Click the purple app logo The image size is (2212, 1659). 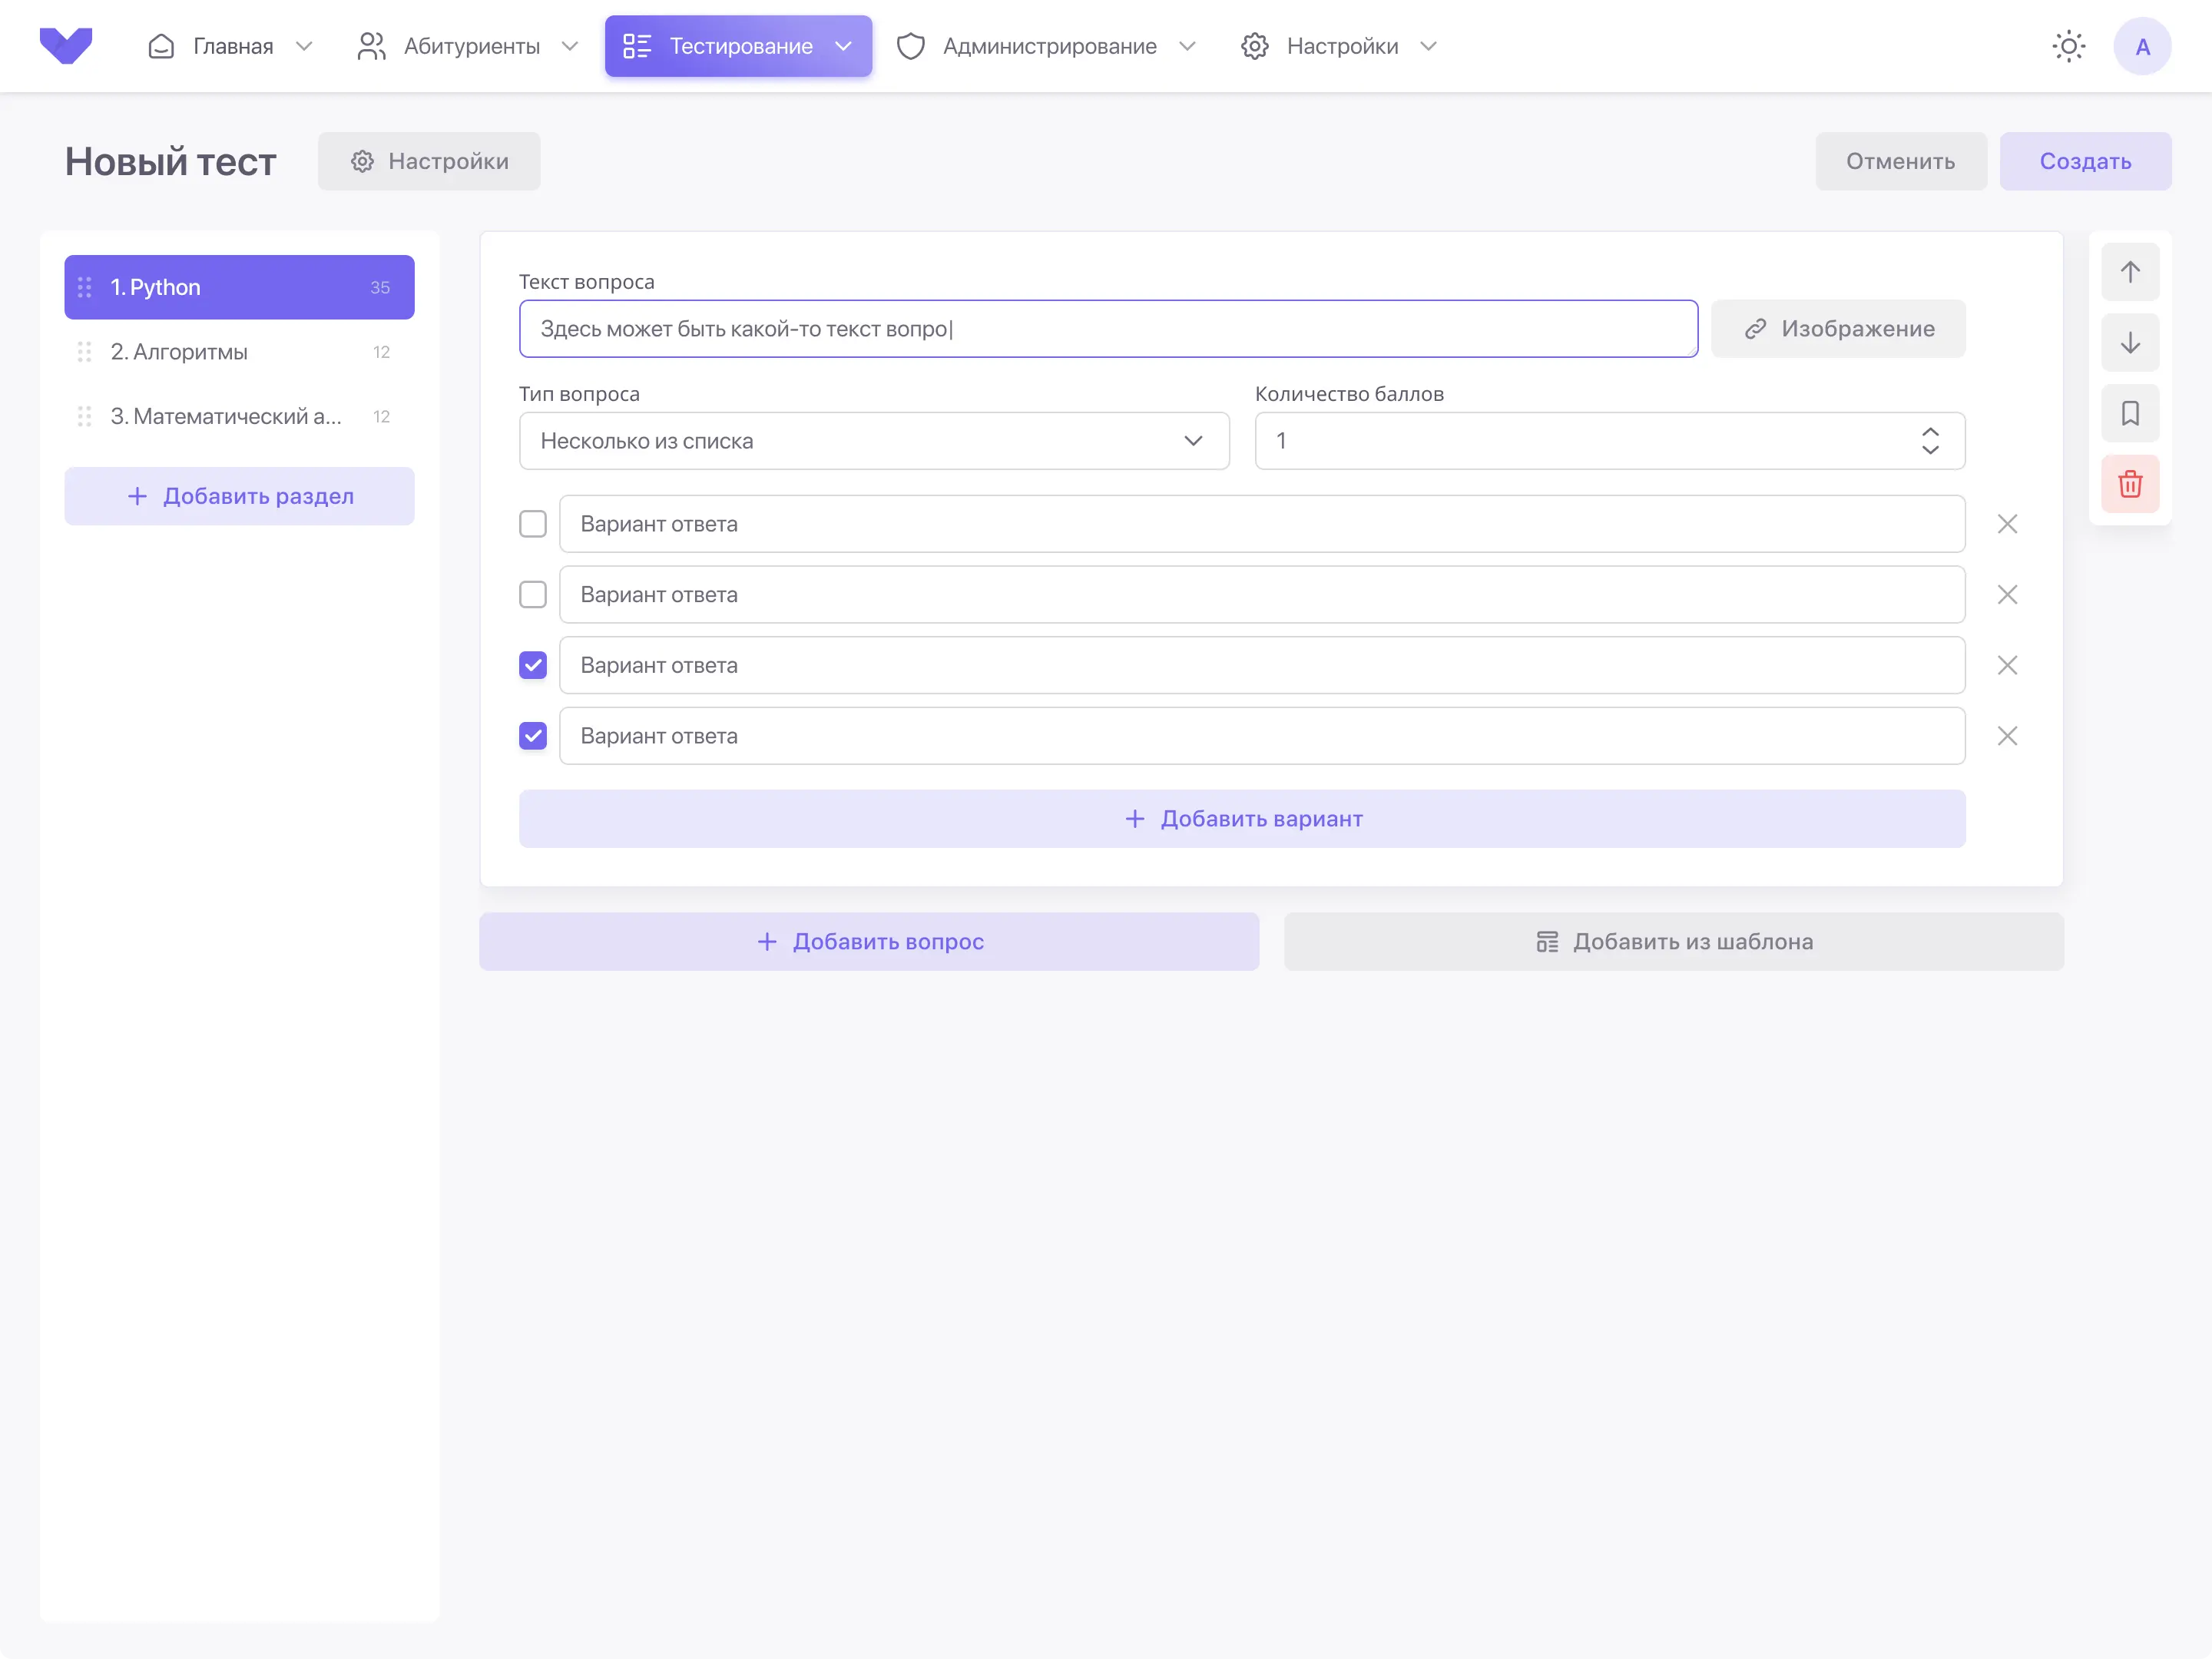click(66, 46)
